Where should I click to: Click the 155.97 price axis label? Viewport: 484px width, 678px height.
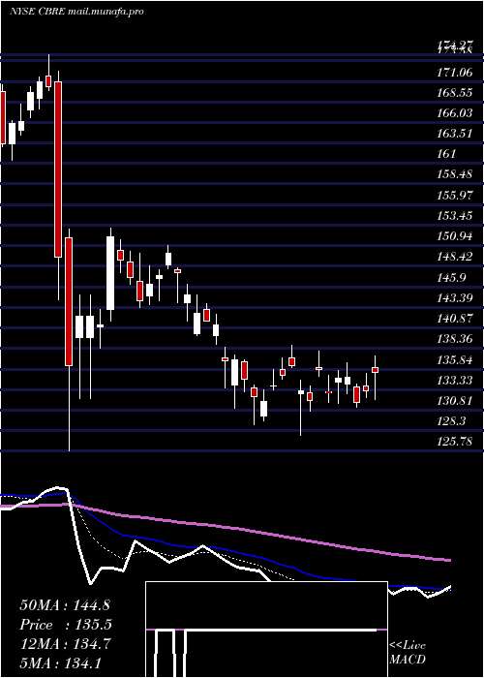(455, 195)
